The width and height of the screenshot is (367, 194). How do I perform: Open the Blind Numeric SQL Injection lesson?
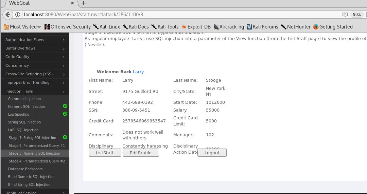(x=31, y=177)
